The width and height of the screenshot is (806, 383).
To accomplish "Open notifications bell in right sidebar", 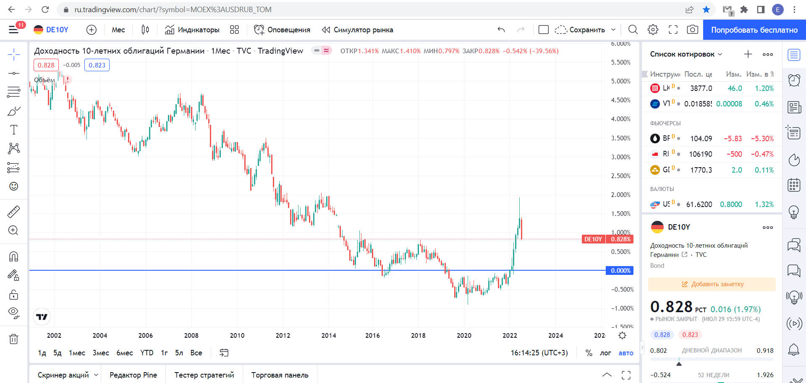I will tap(794, 349).
